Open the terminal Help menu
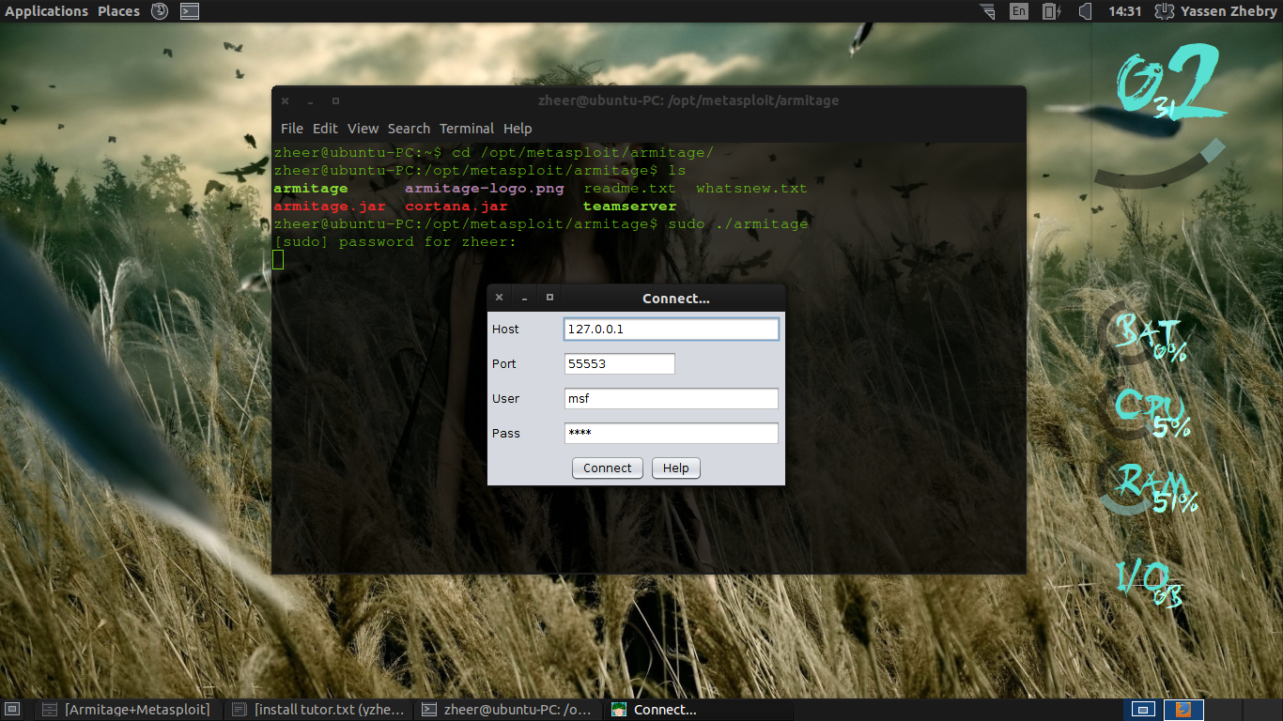The width and height of the screenshot is (1283, 721). [x=518, y=129]
